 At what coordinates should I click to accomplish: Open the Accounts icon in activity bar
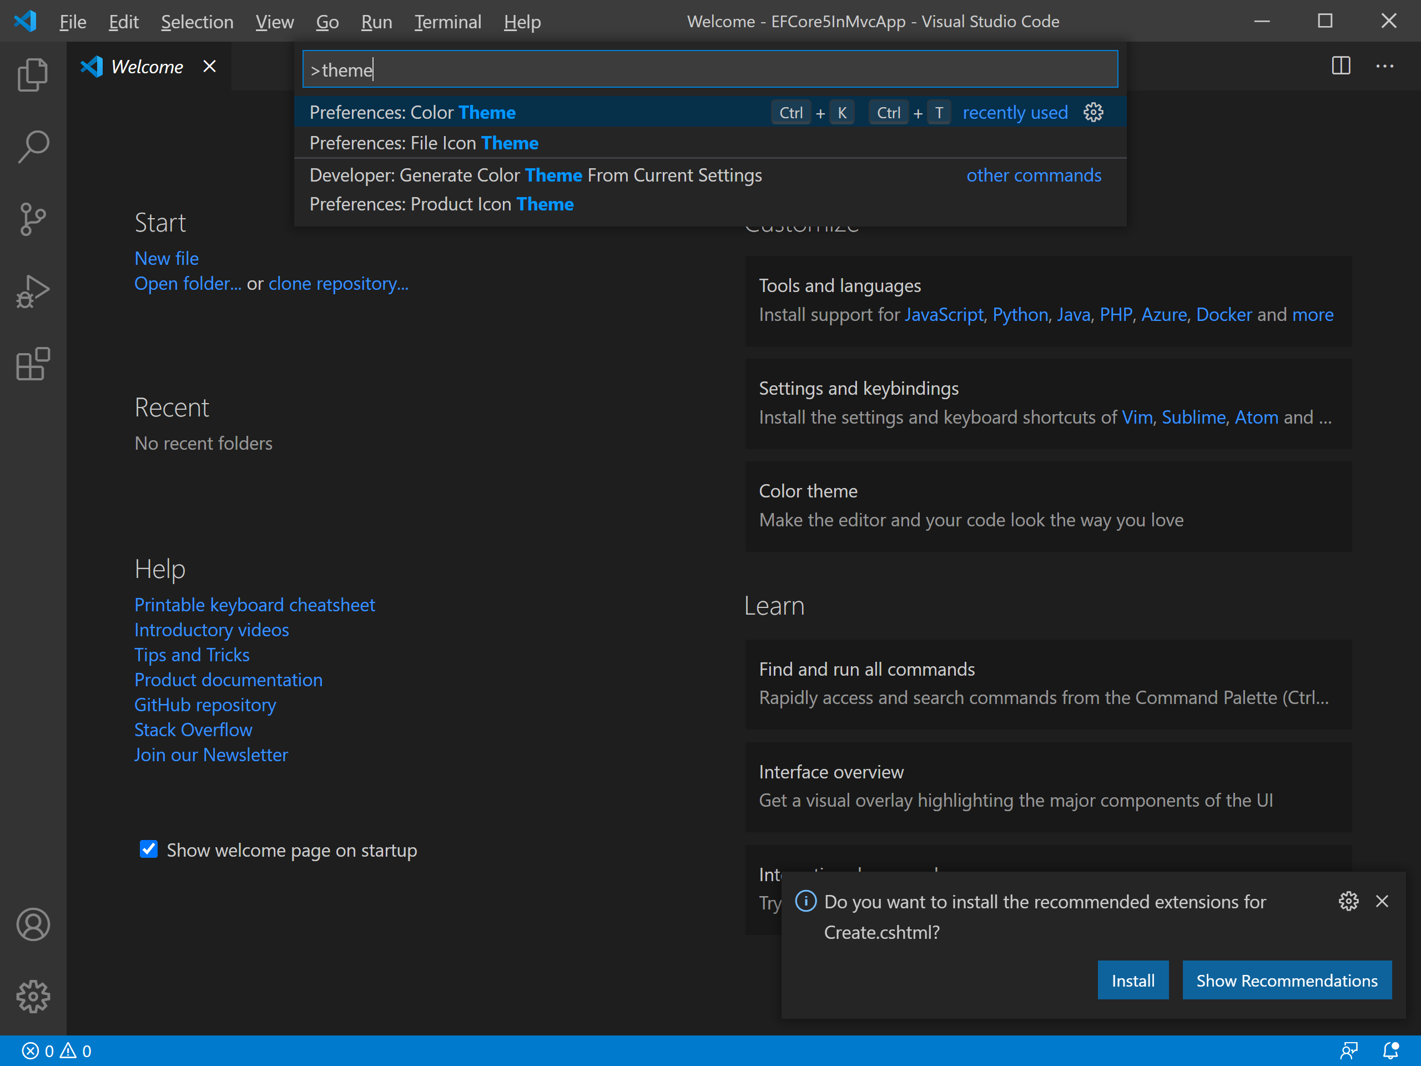click(33, 924)
